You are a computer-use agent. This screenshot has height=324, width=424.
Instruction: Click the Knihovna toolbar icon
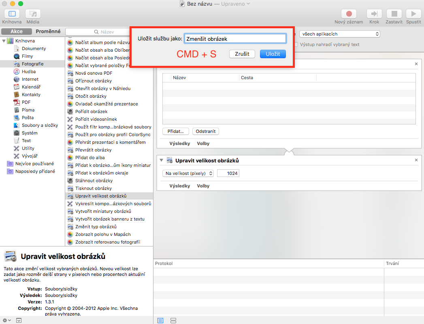(x=12, y=14)
